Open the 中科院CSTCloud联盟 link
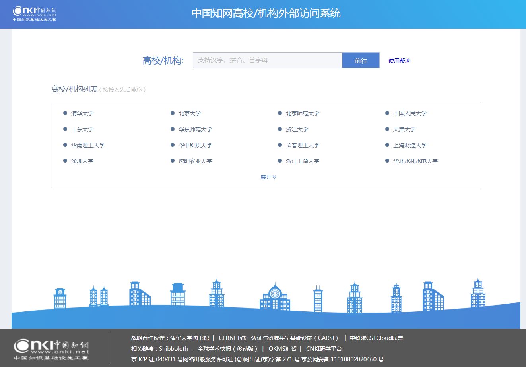This screenshot has width=526, height=367. (x=376, y=338)
